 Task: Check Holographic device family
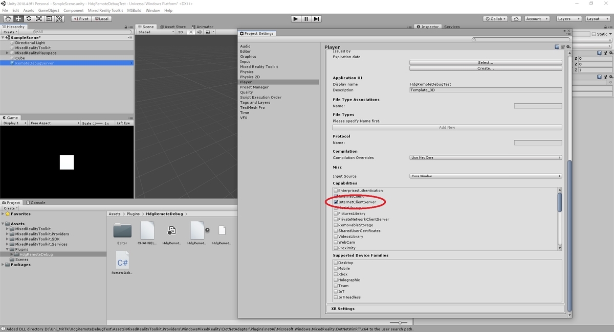tap(336, 280)
